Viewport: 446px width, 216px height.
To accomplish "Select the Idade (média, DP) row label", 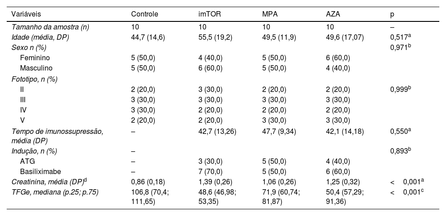I will coord(40,37).
